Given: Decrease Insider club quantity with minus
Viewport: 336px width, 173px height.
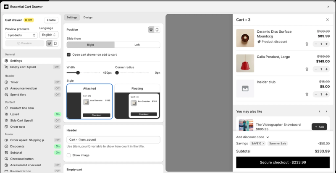Looking at the screenshot, I should coord(316,94).
